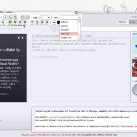
Task: Click the paragraph mark icon
Action: pos(32,22)
